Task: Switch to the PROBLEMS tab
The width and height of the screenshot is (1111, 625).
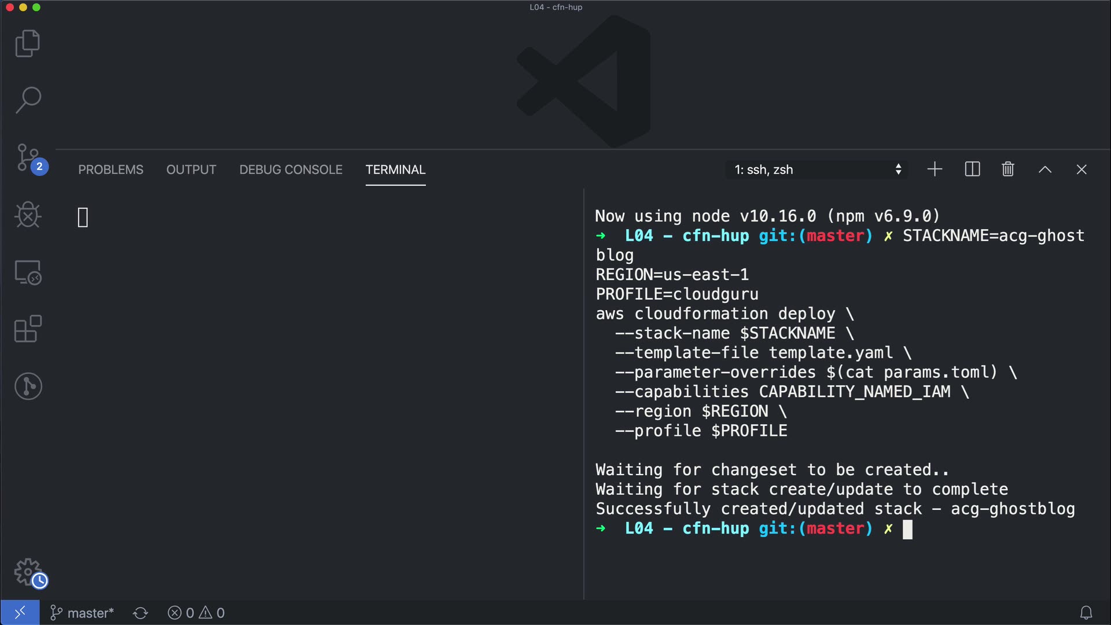Action: point(111,170)
